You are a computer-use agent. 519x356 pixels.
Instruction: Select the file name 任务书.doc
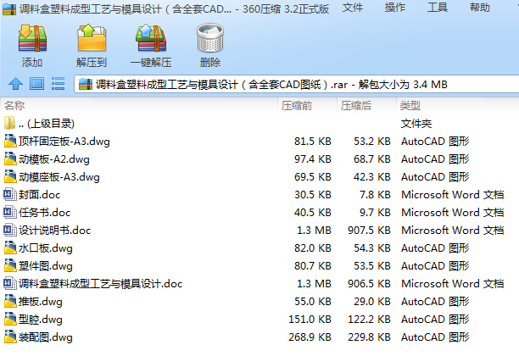(45, 213)
